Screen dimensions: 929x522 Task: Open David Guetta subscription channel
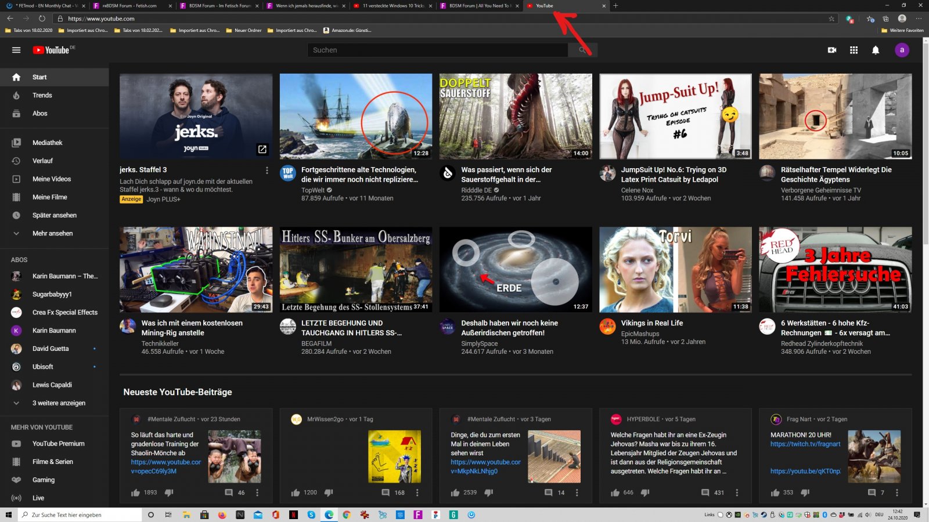click(51, 349)
